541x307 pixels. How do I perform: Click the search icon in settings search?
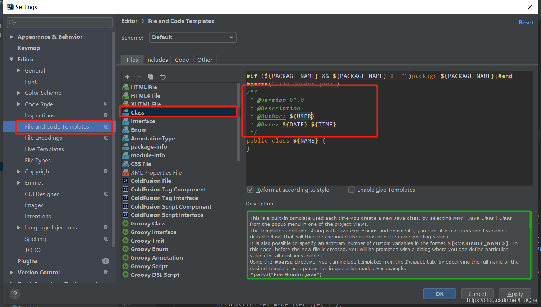pyautogui.click(x=12, y=23)
